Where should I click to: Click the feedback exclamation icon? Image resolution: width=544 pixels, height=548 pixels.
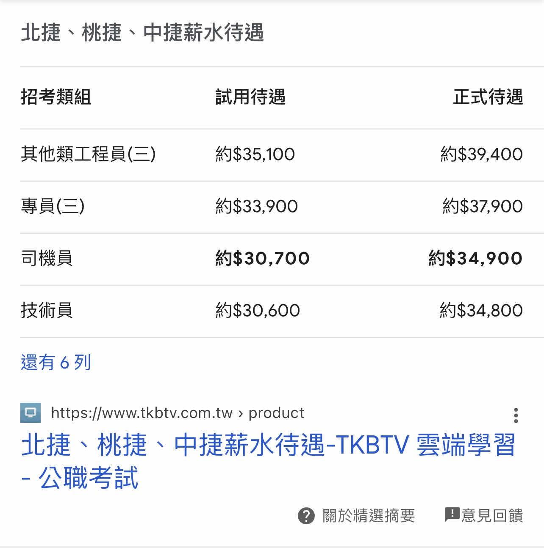click(452, 515)
